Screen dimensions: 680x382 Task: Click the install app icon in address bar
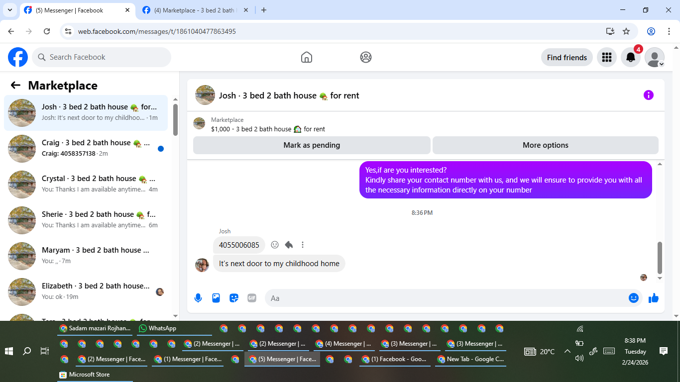click(x=610, y=31)
